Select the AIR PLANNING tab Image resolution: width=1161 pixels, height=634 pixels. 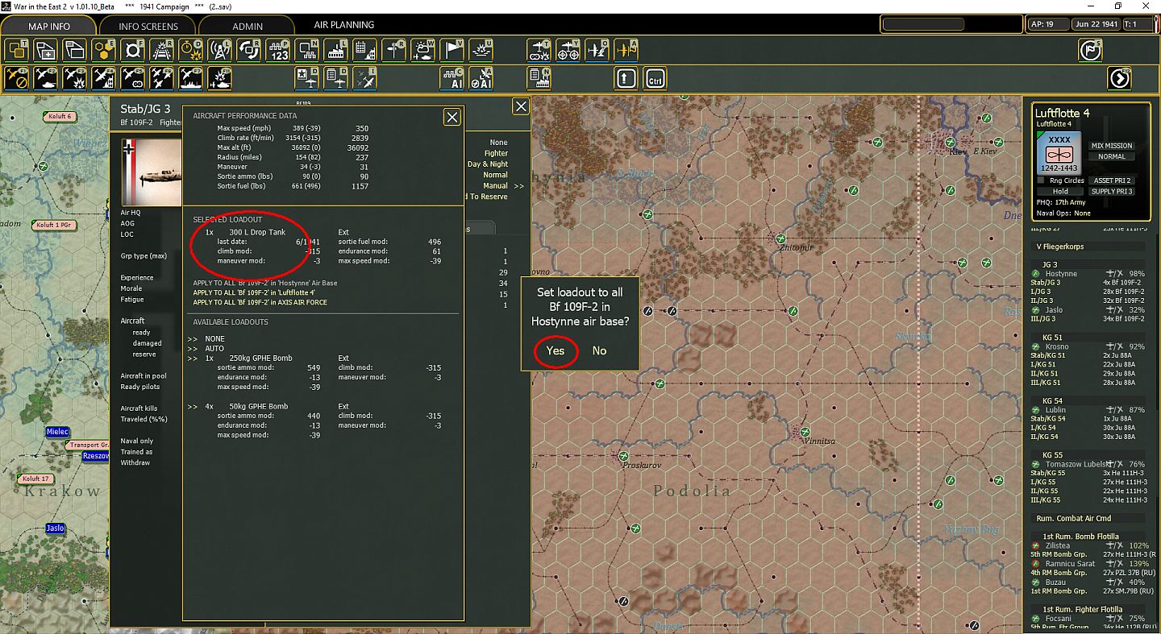[x=344, y=25]
